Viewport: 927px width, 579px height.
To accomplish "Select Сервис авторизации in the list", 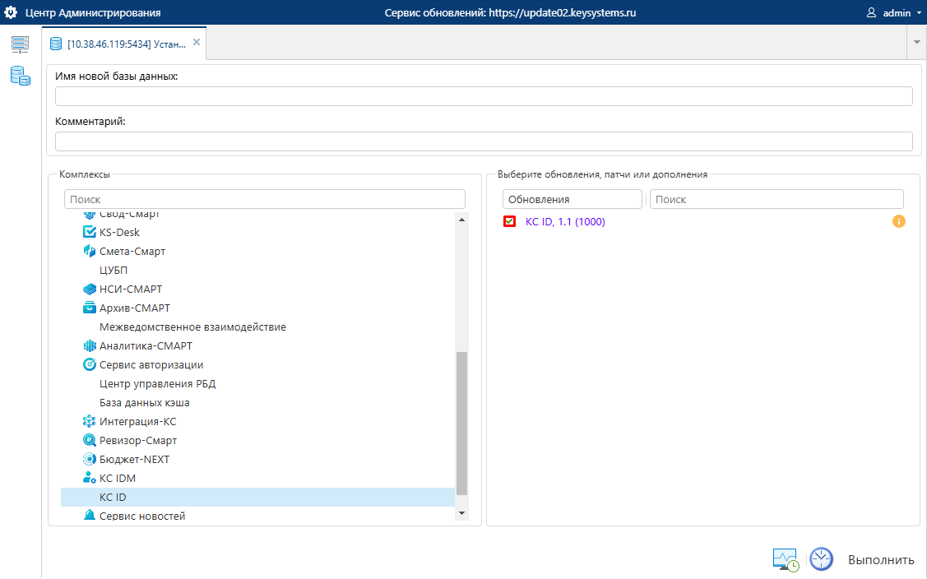I will point(151,365).
